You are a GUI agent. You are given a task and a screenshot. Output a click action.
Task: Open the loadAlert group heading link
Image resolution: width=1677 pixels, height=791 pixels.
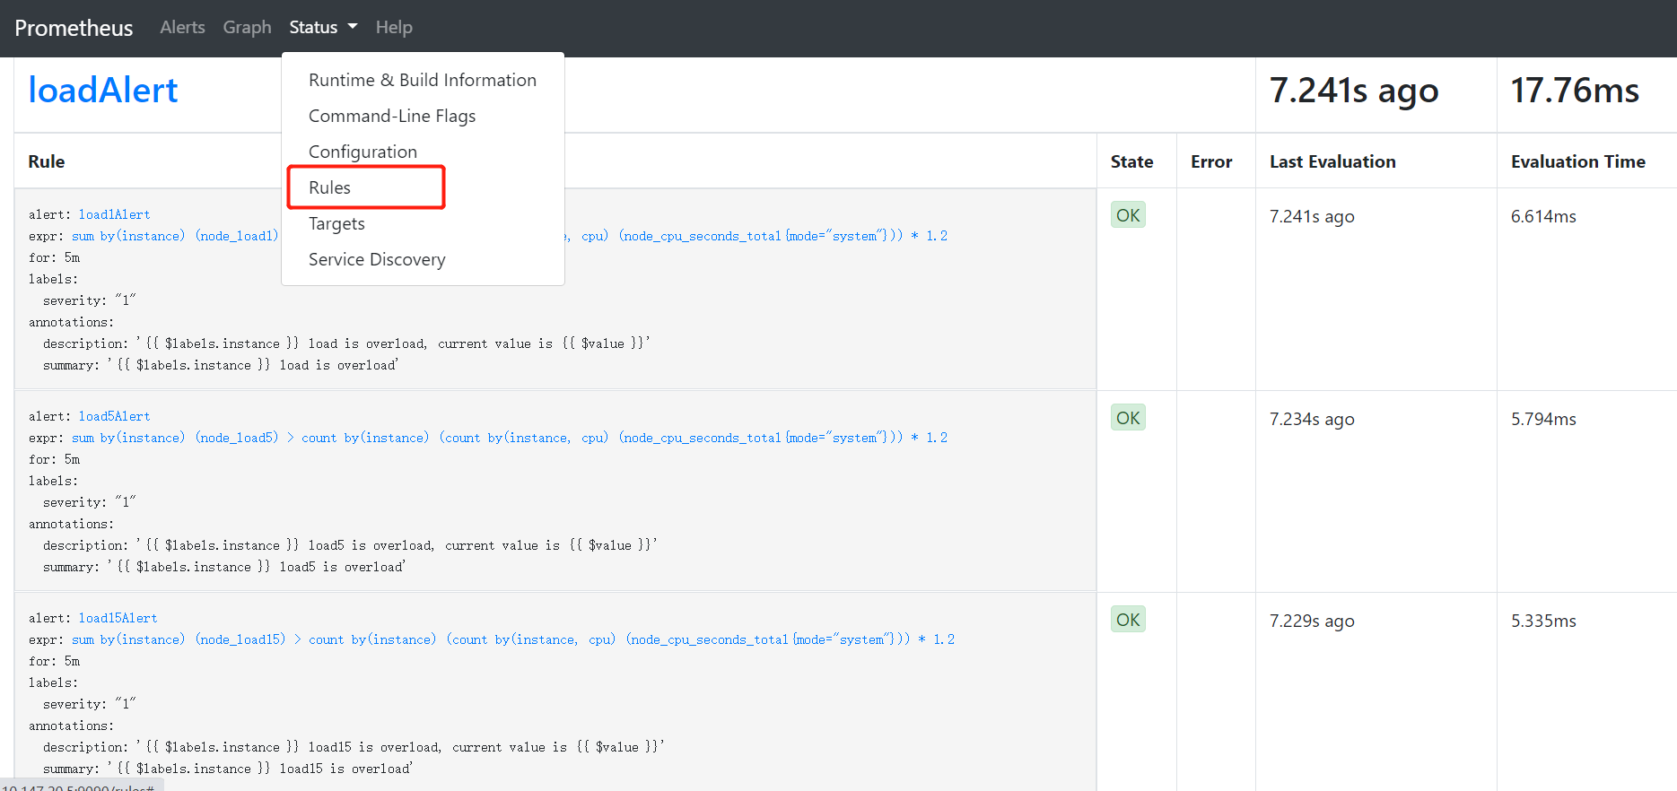point(103,90)
